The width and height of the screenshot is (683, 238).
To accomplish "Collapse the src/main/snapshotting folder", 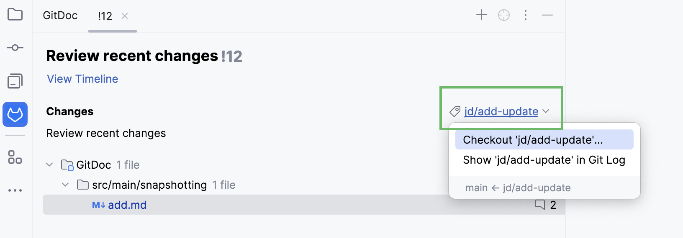I will pos(65,185).
